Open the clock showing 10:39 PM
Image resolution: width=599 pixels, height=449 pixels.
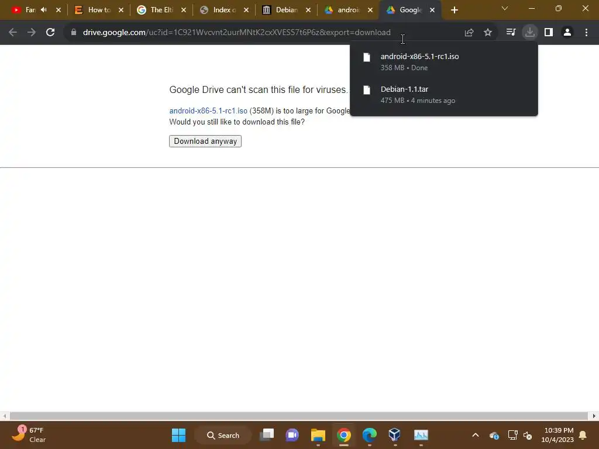[557, 435]
